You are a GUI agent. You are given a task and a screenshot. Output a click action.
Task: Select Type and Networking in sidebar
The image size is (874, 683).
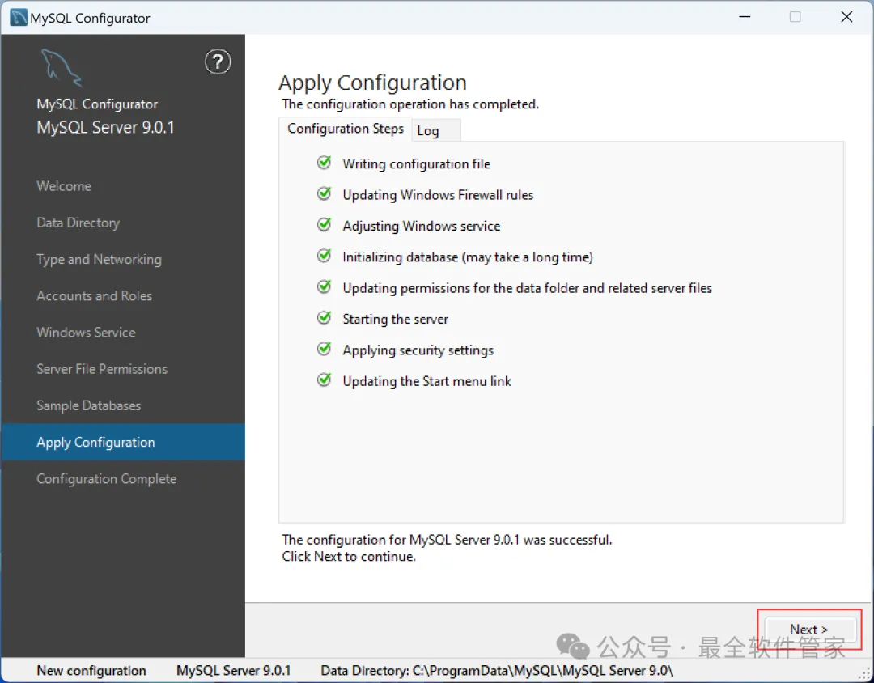pyautogui.click(x=100, y=259)
